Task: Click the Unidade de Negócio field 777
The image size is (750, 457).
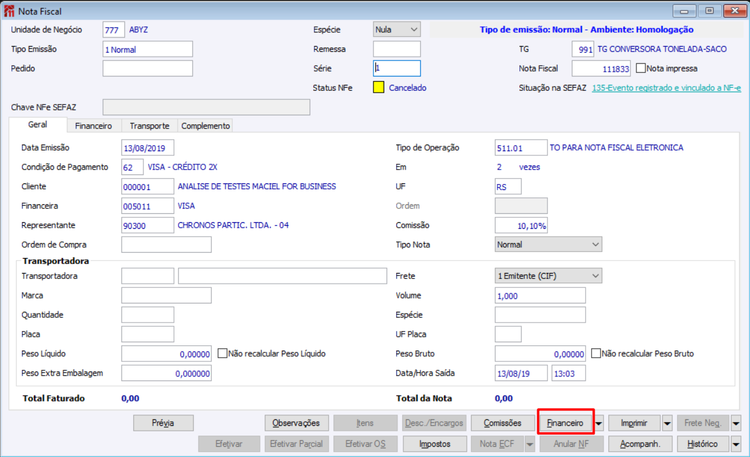Action: point(114,29)
